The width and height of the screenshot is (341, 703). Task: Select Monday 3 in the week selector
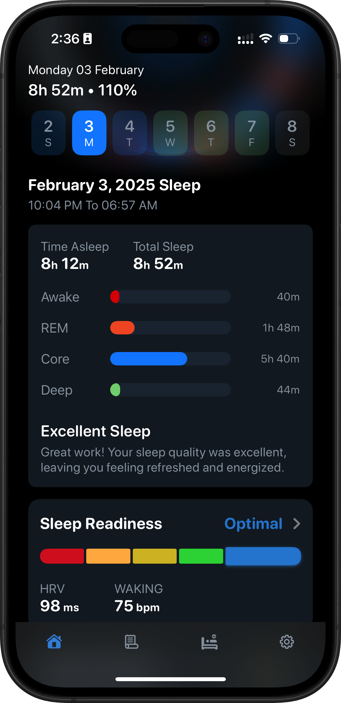tap(89, 133)
